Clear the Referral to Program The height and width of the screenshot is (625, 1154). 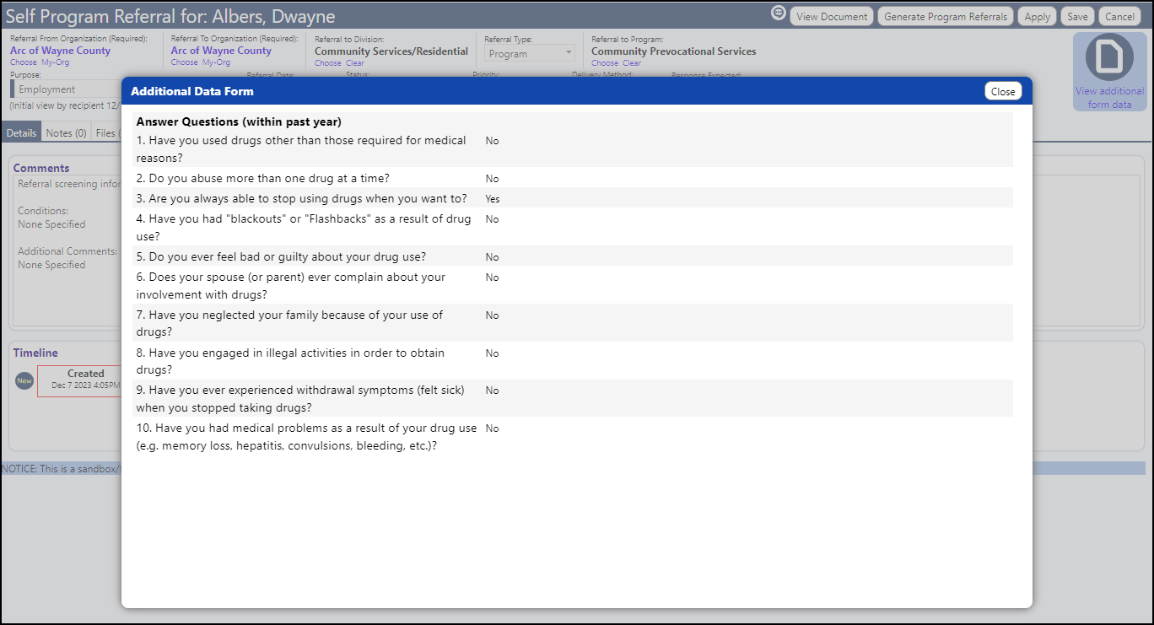(x=632, y=63)
